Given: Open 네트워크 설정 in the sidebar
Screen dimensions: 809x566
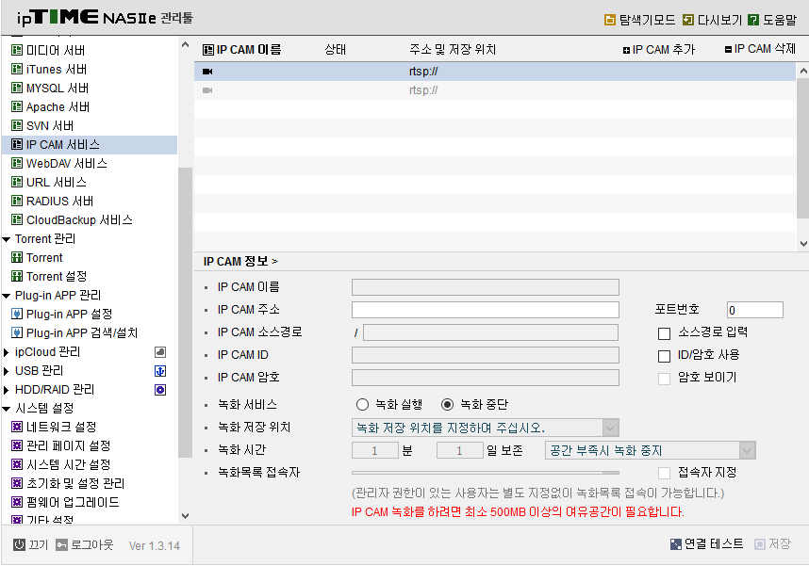Looking at the screenshot, I should tap(61, 427).
